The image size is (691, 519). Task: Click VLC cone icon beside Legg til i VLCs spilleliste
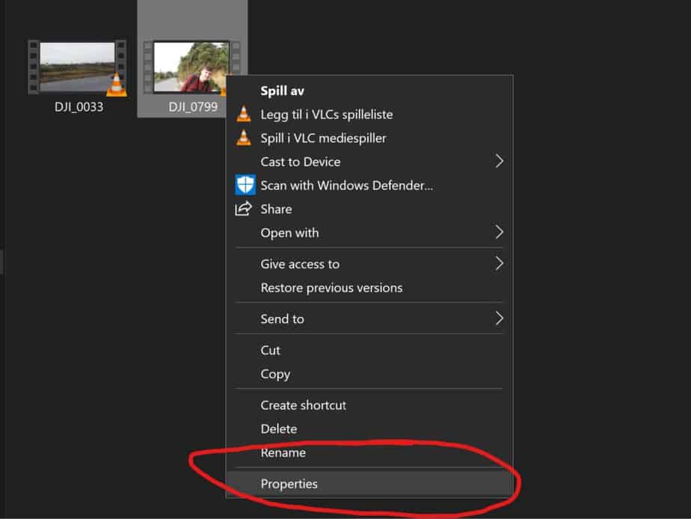244,114
